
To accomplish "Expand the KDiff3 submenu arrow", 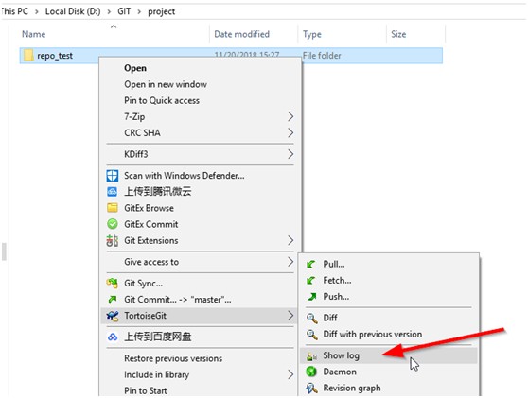I will (x=290, y=154).
